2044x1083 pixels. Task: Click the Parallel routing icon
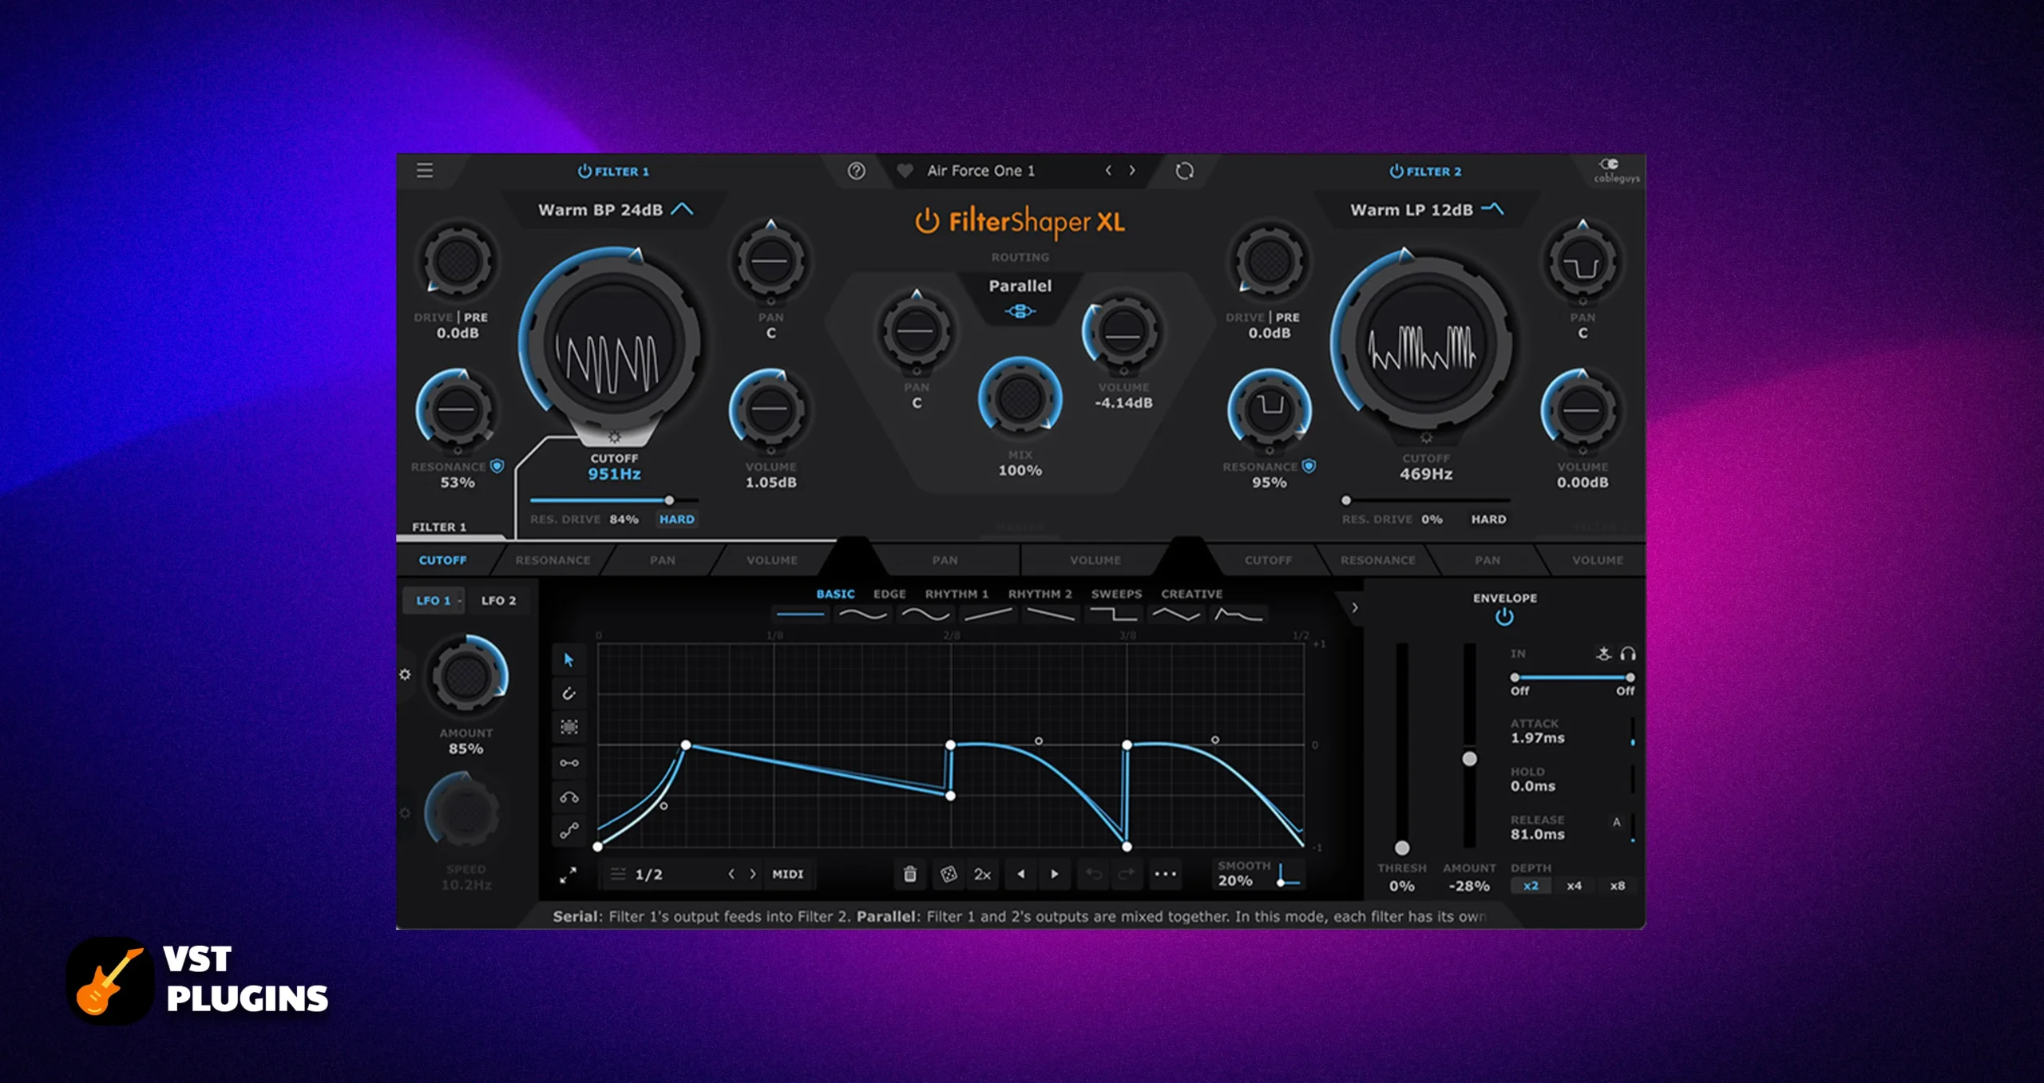[1020, 311]
